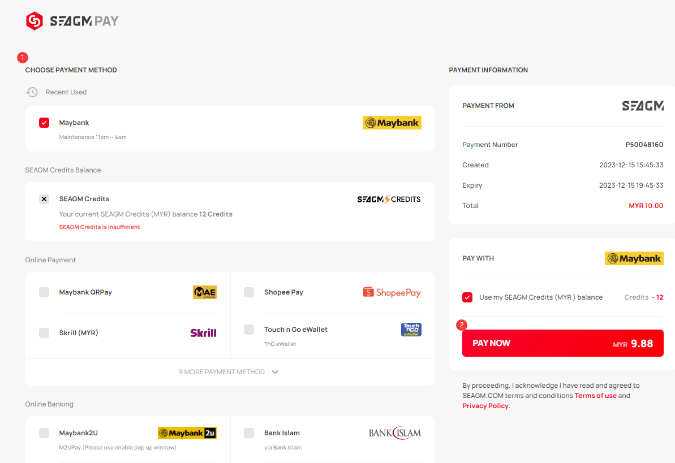The image size is (675, 463).
Task: Click the MAE logo for Maybank QRPay
Action: [204, 292]
